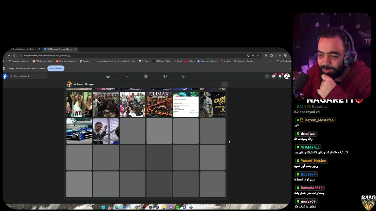Viewport: 376px width, 211px height.
Task: Open the Facebook apps grid menu
Action: pyautogui.click(x=267, y=76)
